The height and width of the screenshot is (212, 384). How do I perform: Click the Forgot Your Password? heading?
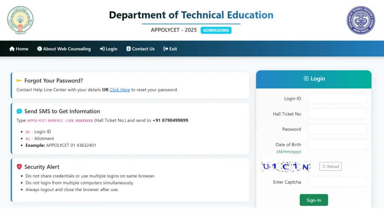point(54,81)
